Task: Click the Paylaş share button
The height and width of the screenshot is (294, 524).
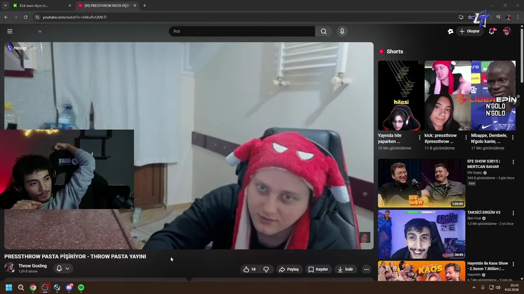Action: 289,269
